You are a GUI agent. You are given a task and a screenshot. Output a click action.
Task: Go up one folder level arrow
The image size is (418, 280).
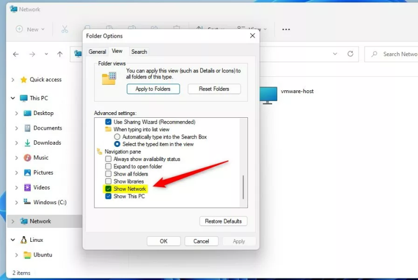(x=59, y=54)
